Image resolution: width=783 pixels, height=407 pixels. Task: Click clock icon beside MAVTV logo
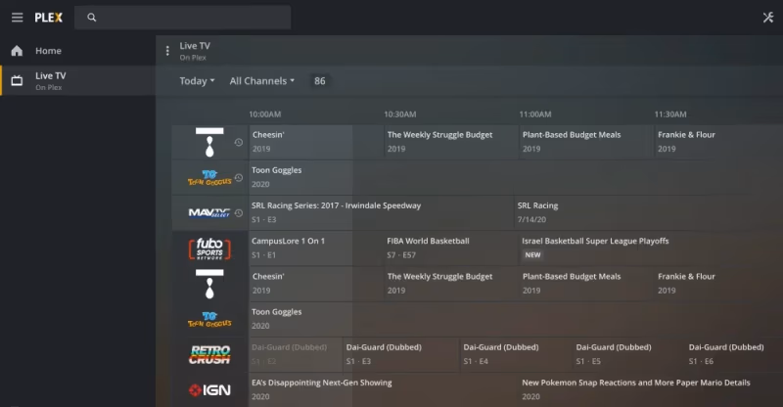point(239,213)
